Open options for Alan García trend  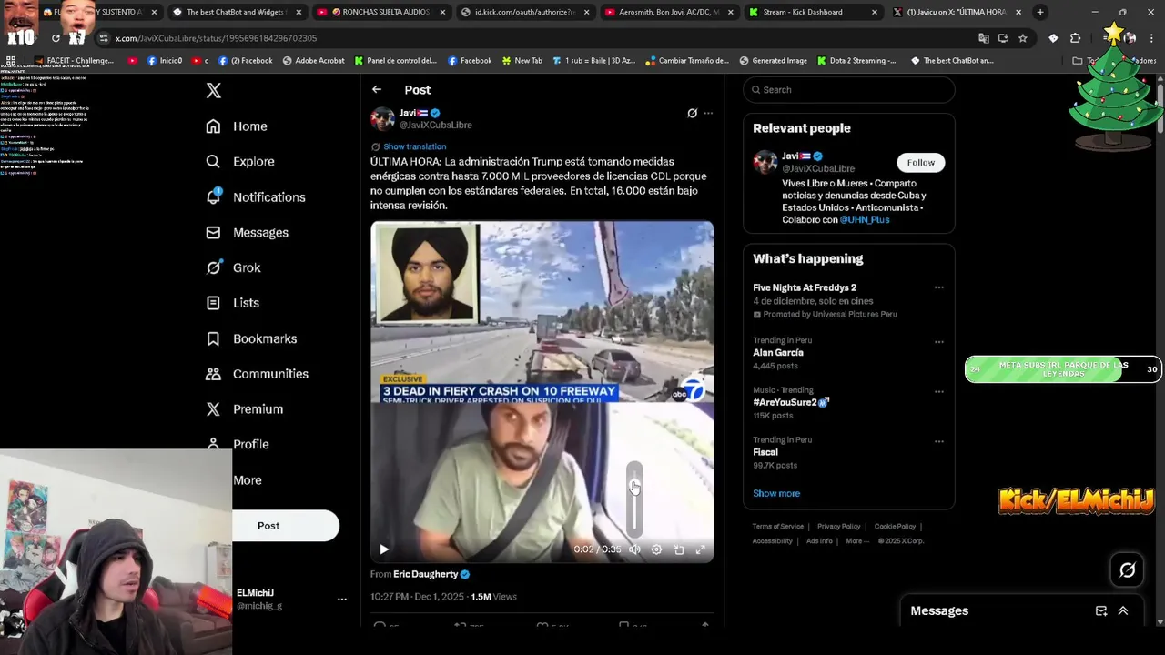(938, 342)
